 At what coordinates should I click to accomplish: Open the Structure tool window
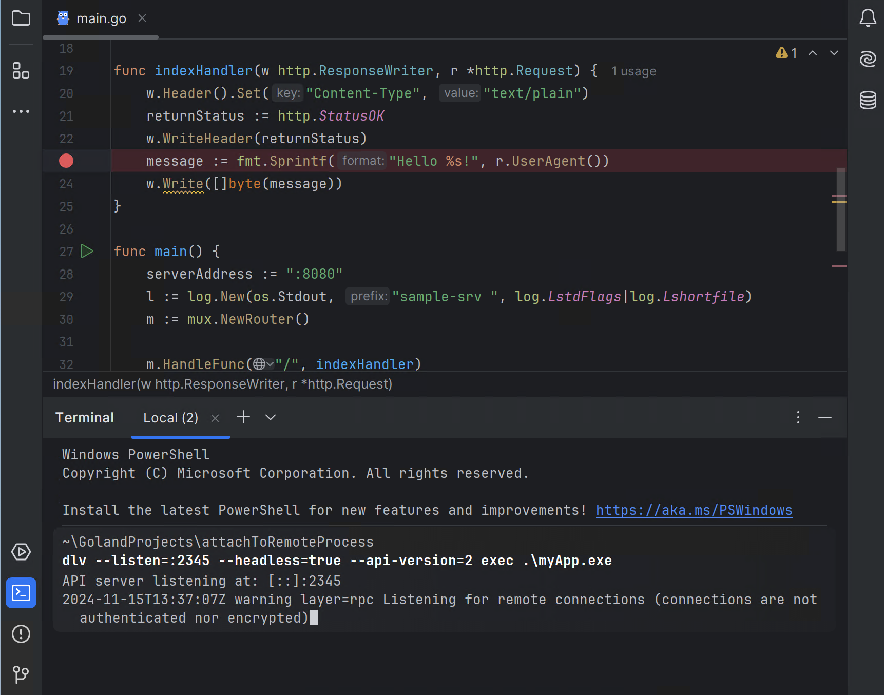[21, 70]
